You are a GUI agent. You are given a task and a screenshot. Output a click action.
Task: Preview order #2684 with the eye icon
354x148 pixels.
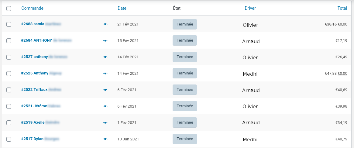(x=105, y=41)
